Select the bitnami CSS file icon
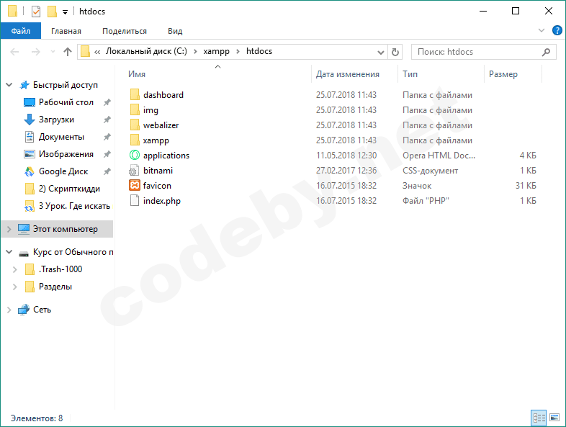 coord(135,171)
